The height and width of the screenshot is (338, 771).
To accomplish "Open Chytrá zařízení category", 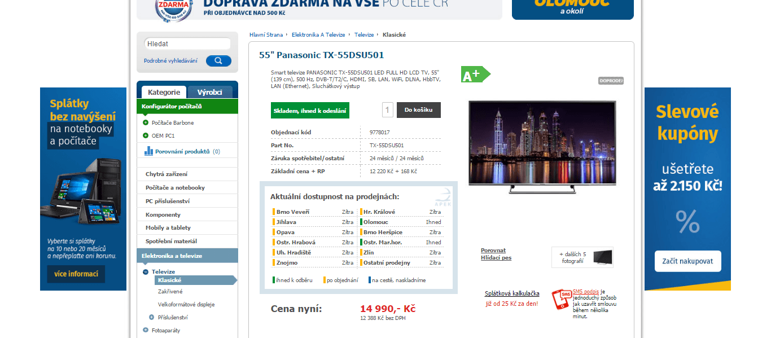I will pyautogui.click(x=187, y=174).
